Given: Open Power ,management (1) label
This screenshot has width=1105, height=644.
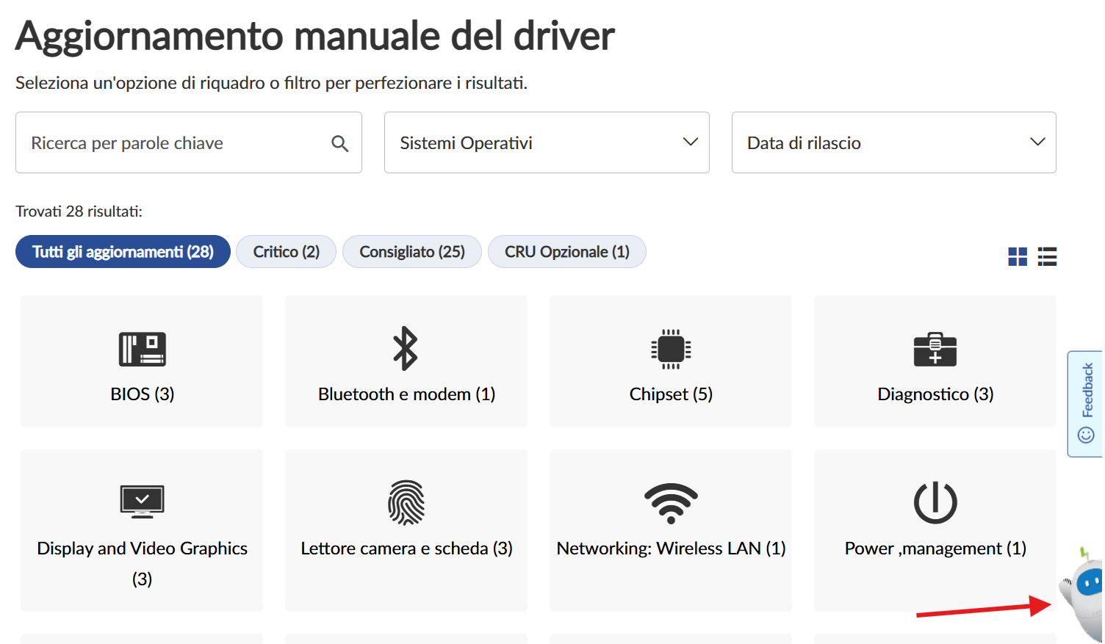Looking at the screenshot, I should [x=935, y=549].
